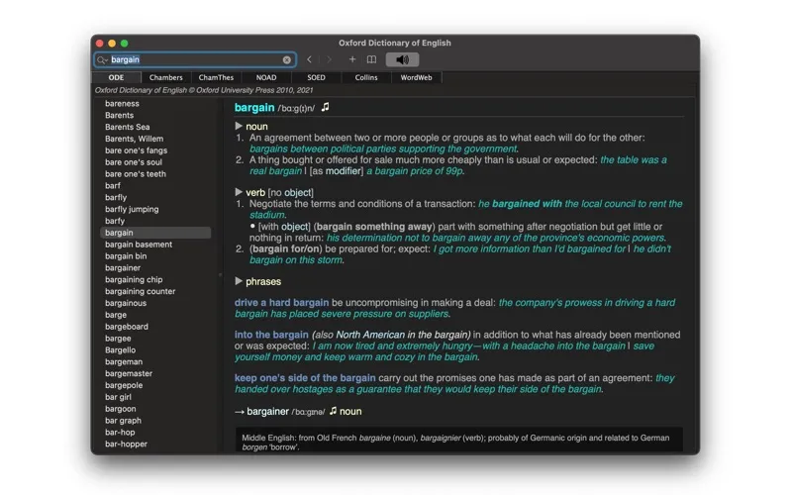Select 'barf' in the word list
Image resolution: width=792 pixels, height=495 pixels.
[x=113, y=185]
